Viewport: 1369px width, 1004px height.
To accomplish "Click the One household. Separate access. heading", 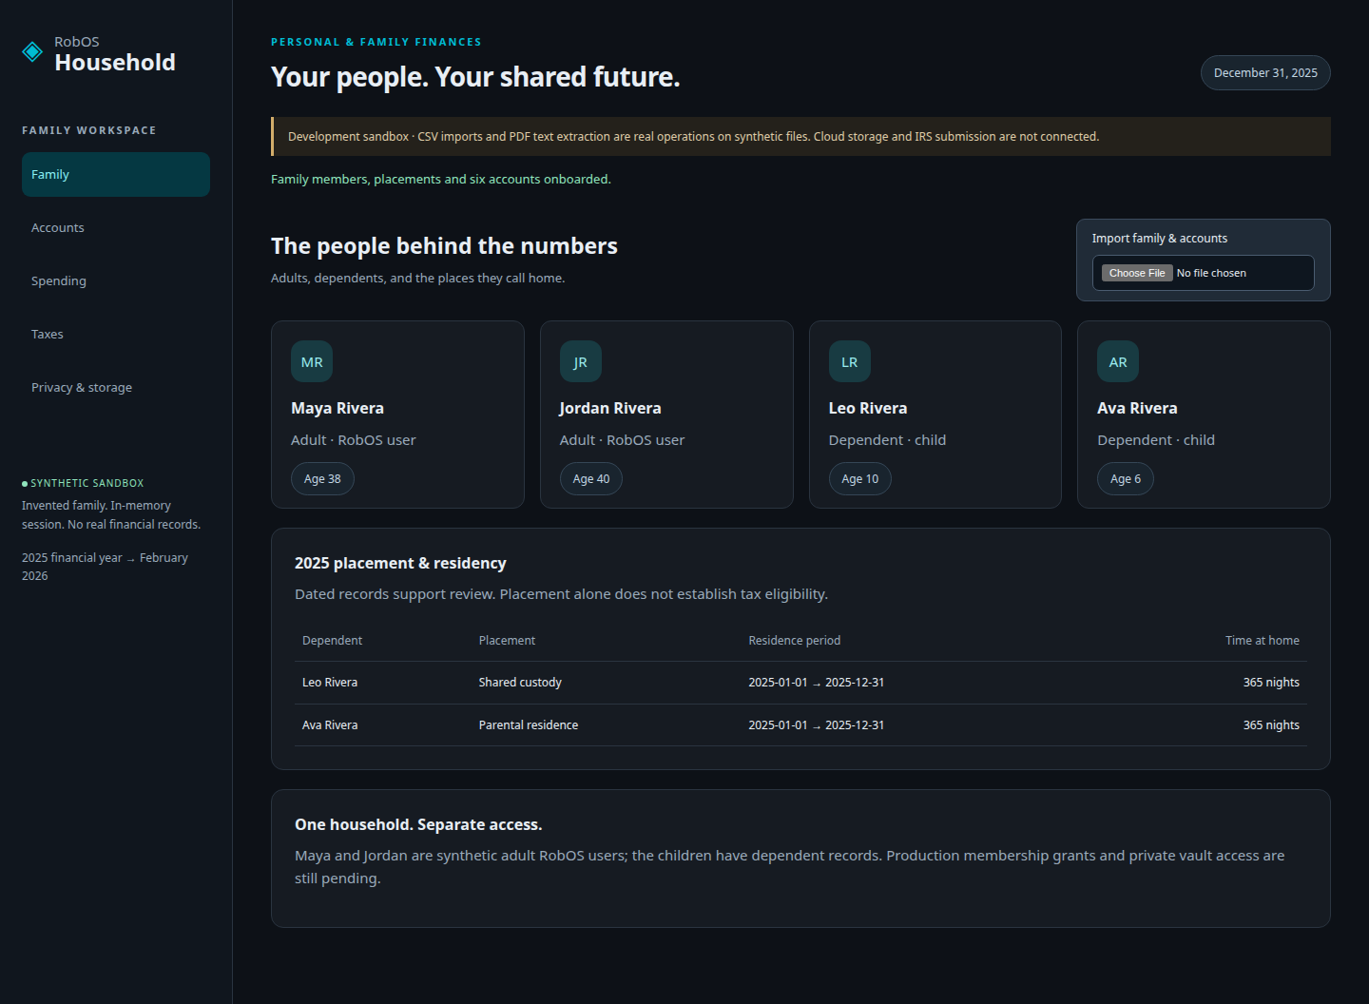I will (x=418, y=824).
